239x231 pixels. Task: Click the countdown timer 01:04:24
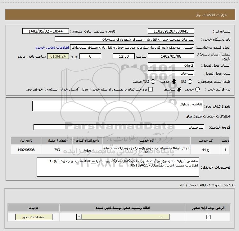[x=58, y=56]
